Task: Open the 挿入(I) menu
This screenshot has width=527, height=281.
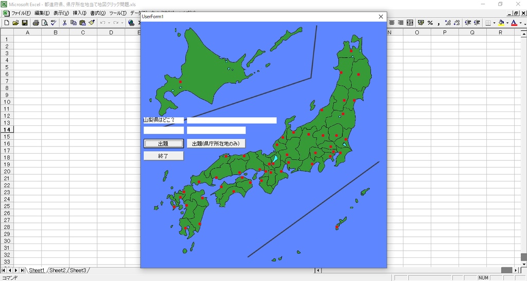Action: 80,13
